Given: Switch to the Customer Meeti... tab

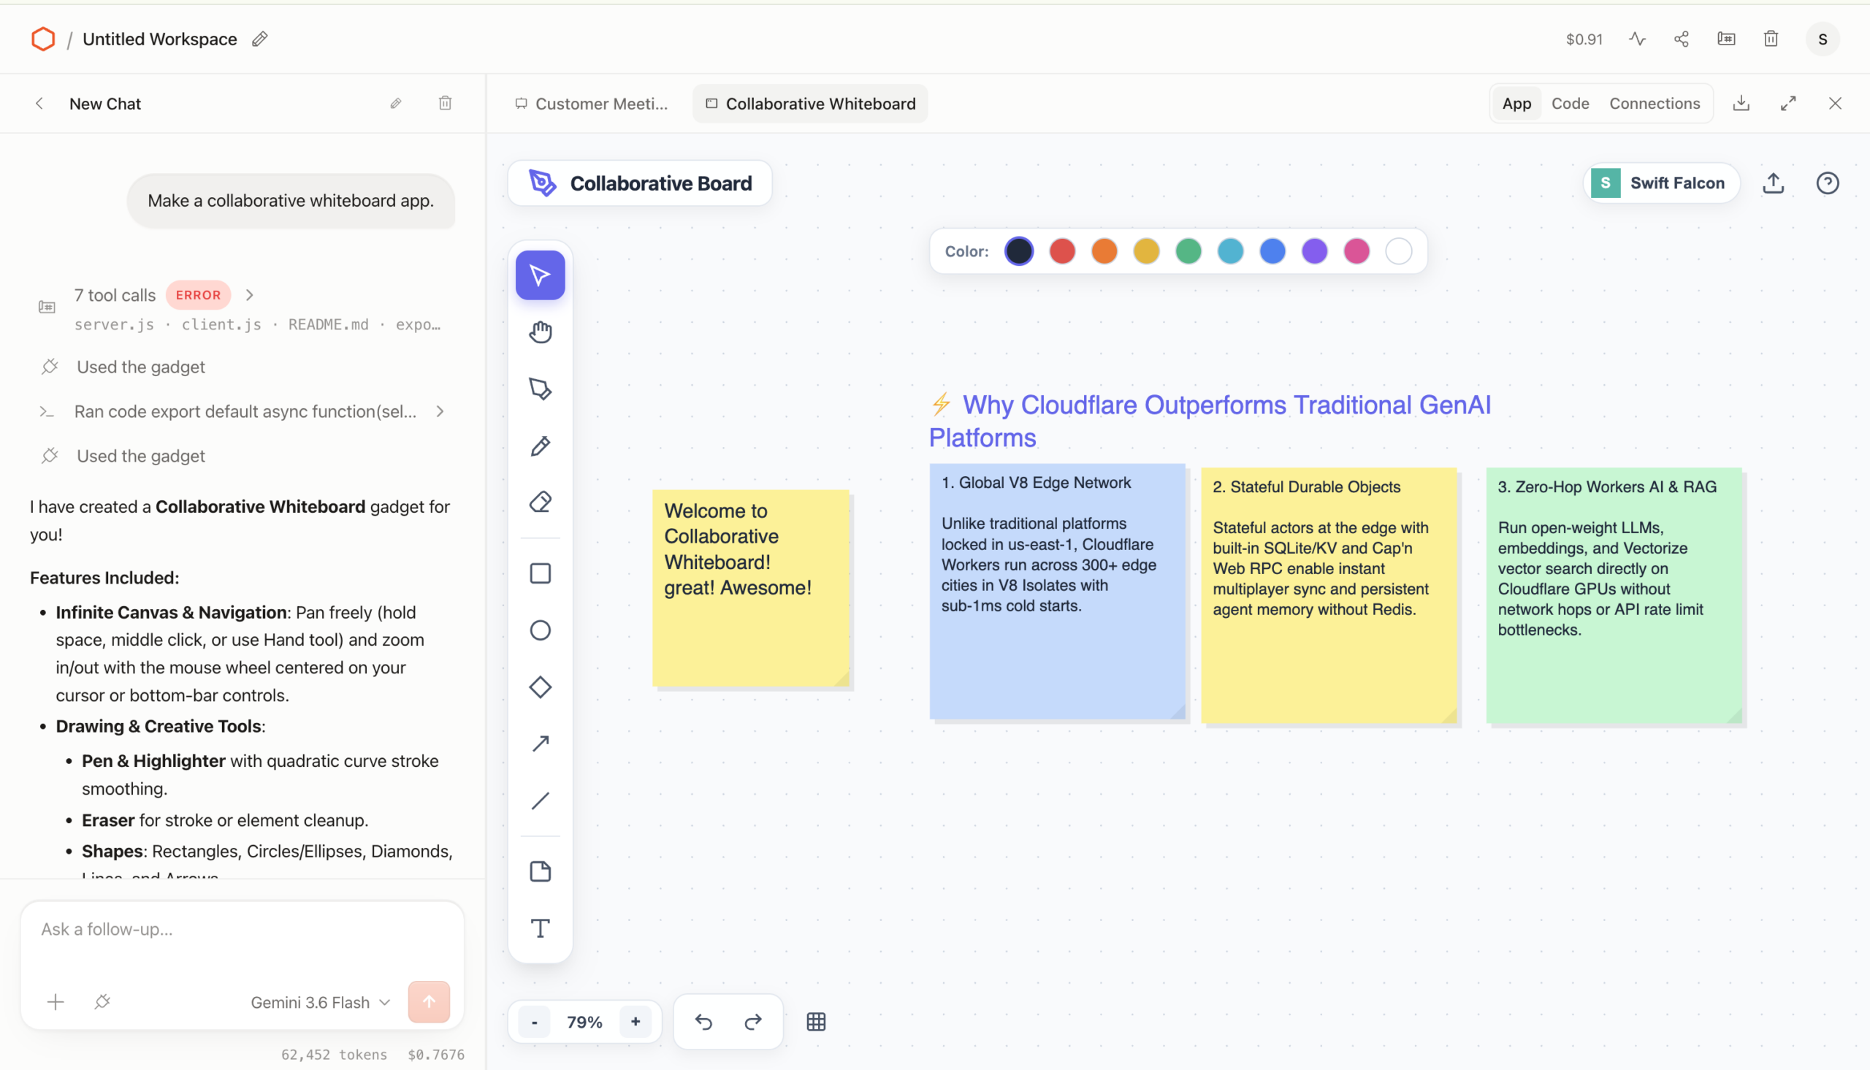Looking at the screenshot, I should 592,104.
